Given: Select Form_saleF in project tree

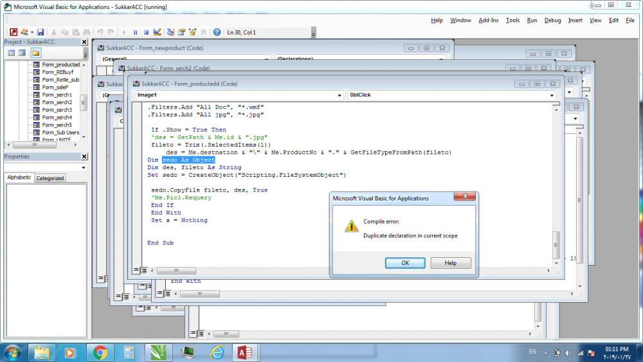Looking at the screenshot, I should pyautogui.click(x=55, y=87).
